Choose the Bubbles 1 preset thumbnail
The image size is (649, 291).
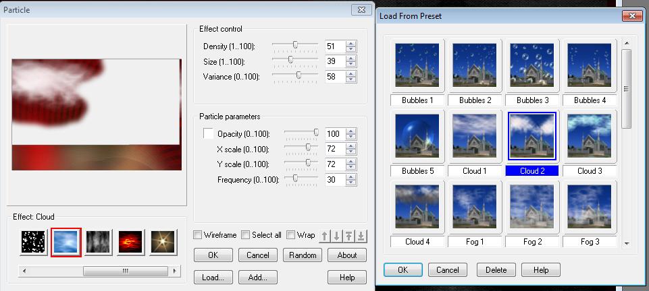[417, 65]
